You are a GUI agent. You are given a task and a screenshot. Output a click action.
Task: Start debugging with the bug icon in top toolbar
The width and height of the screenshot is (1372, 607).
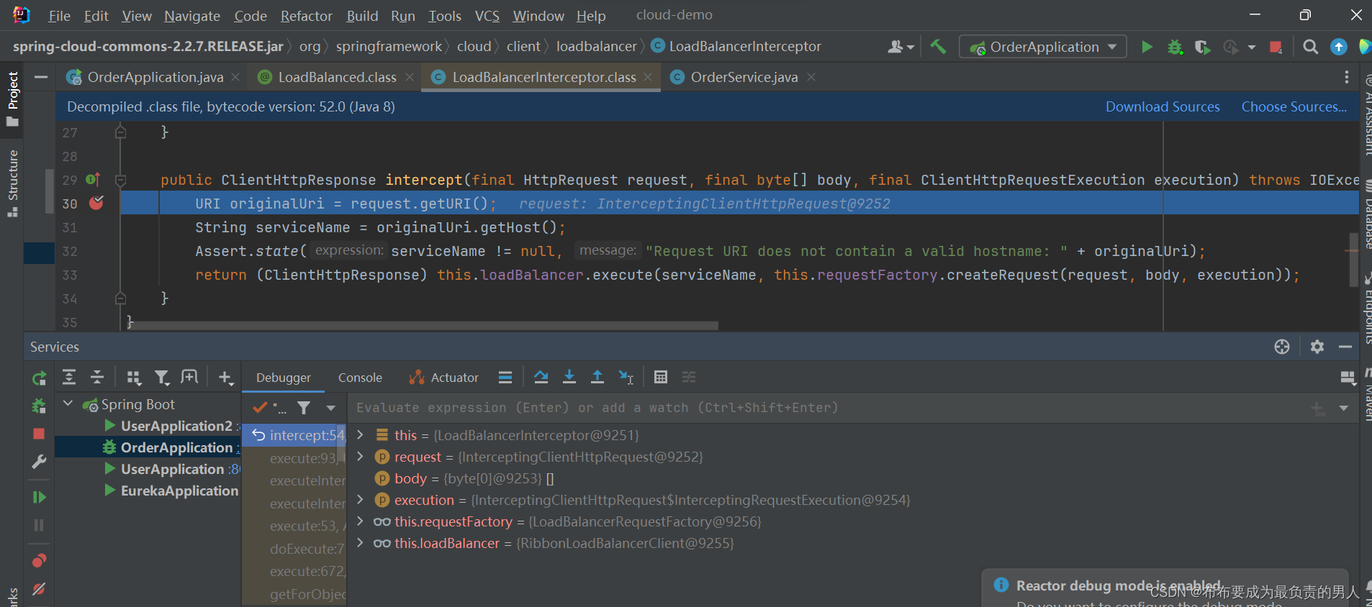pyautogui.click(x=1175, y=47)
